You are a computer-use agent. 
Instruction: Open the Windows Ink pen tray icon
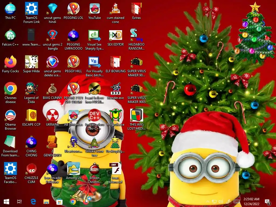pos(229,202)
